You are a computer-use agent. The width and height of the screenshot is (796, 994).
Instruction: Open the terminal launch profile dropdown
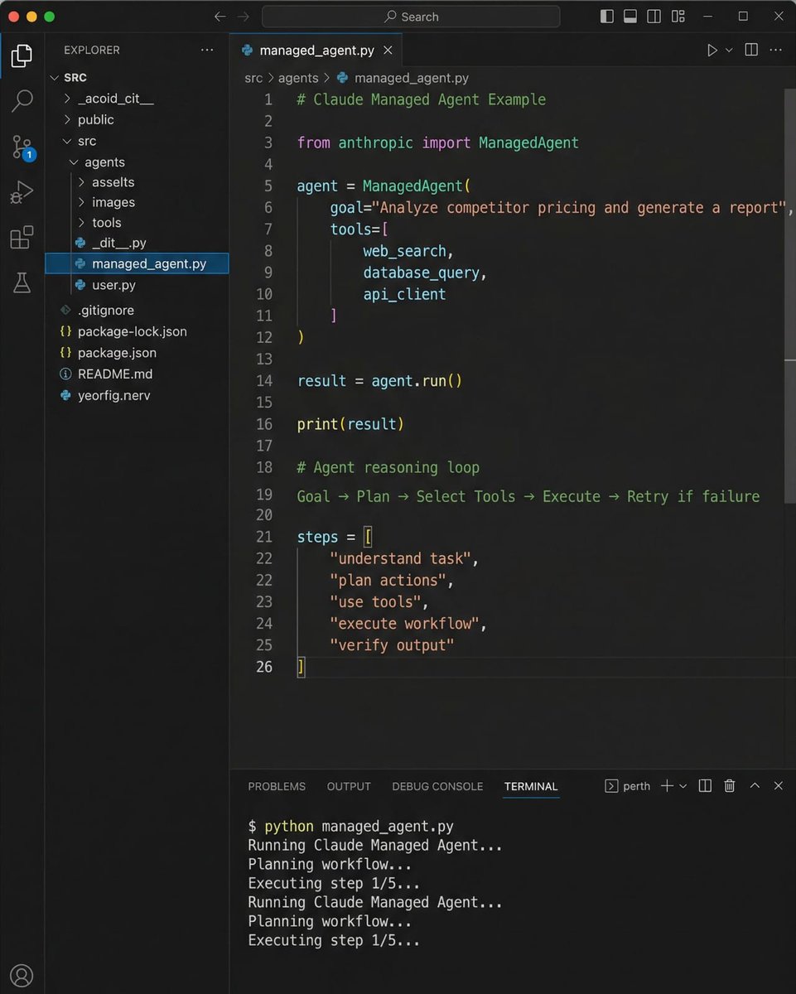pos(683,786)
